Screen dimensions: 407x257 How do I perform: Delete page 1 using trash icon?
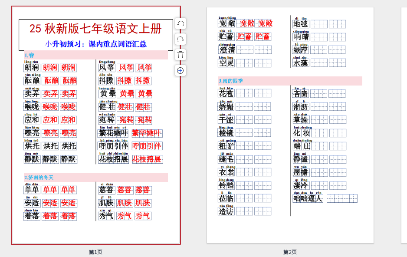click(181, 55)
